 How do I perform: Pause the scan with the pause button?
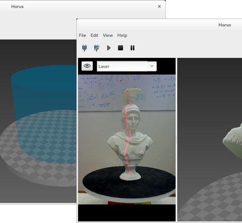tap(133, 48)
